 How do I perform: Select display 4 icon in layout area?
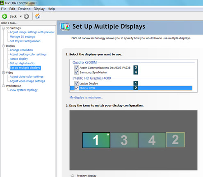point(152,140)
